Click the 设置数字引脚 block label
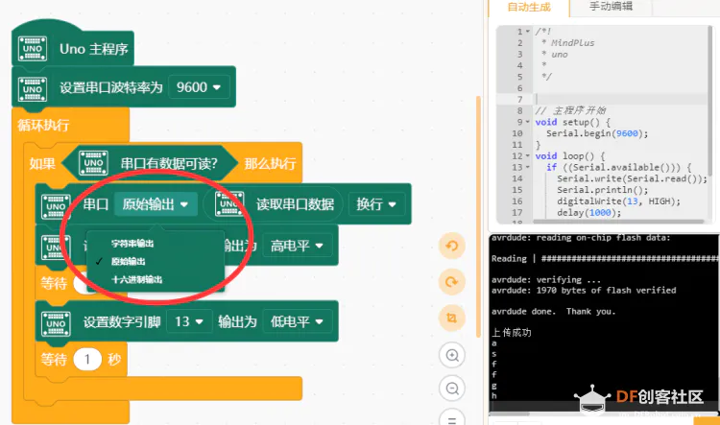This screenshot has width=720, height=425. point(122,321)
